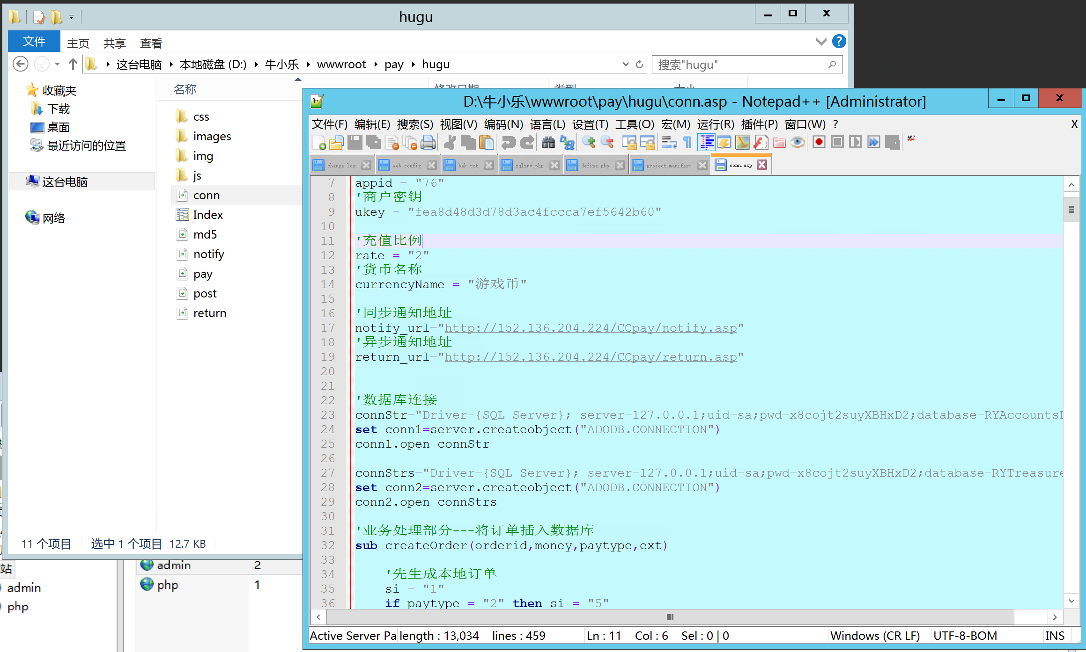Click the Spell Check ABC icon
The width and height of the screenshot is (1086, 652).
pos(911,139)
